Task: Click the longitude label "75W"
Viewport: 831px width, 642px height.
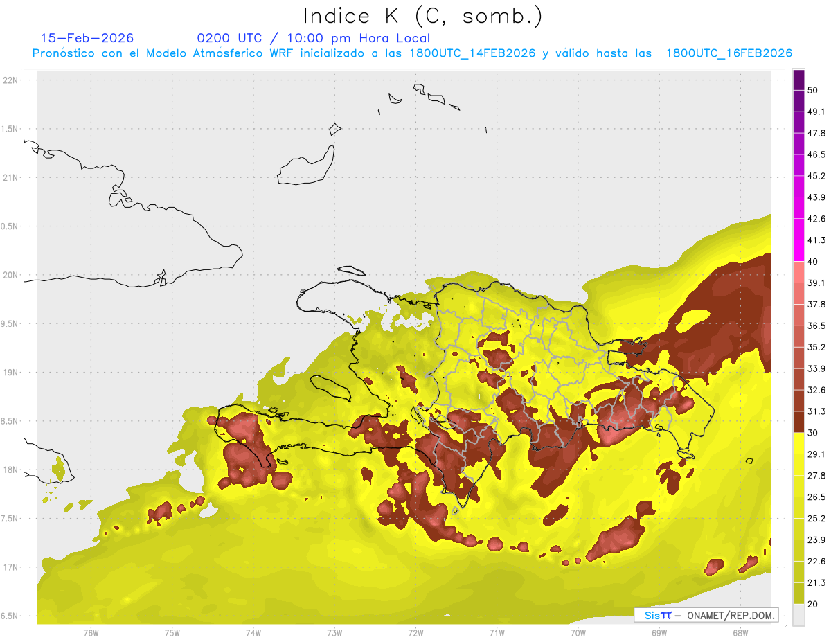Action: pos(172,633)
